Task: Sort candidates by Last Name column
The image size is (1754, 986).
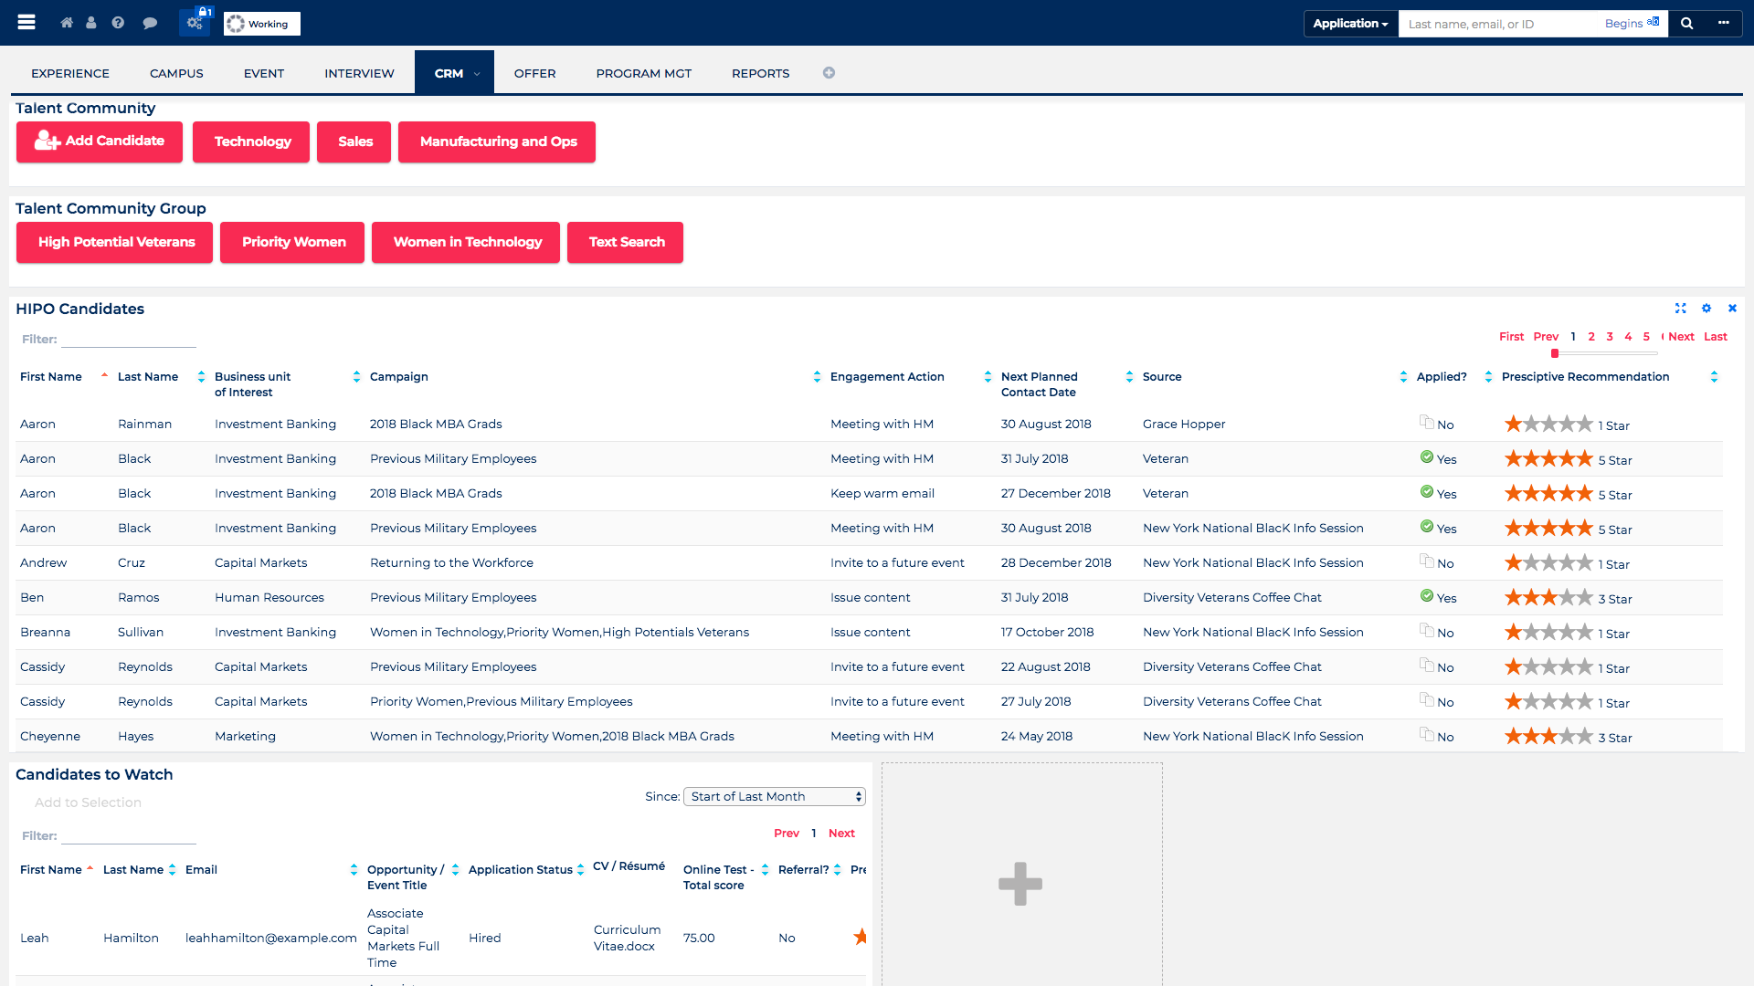Action: click(201, 376)
